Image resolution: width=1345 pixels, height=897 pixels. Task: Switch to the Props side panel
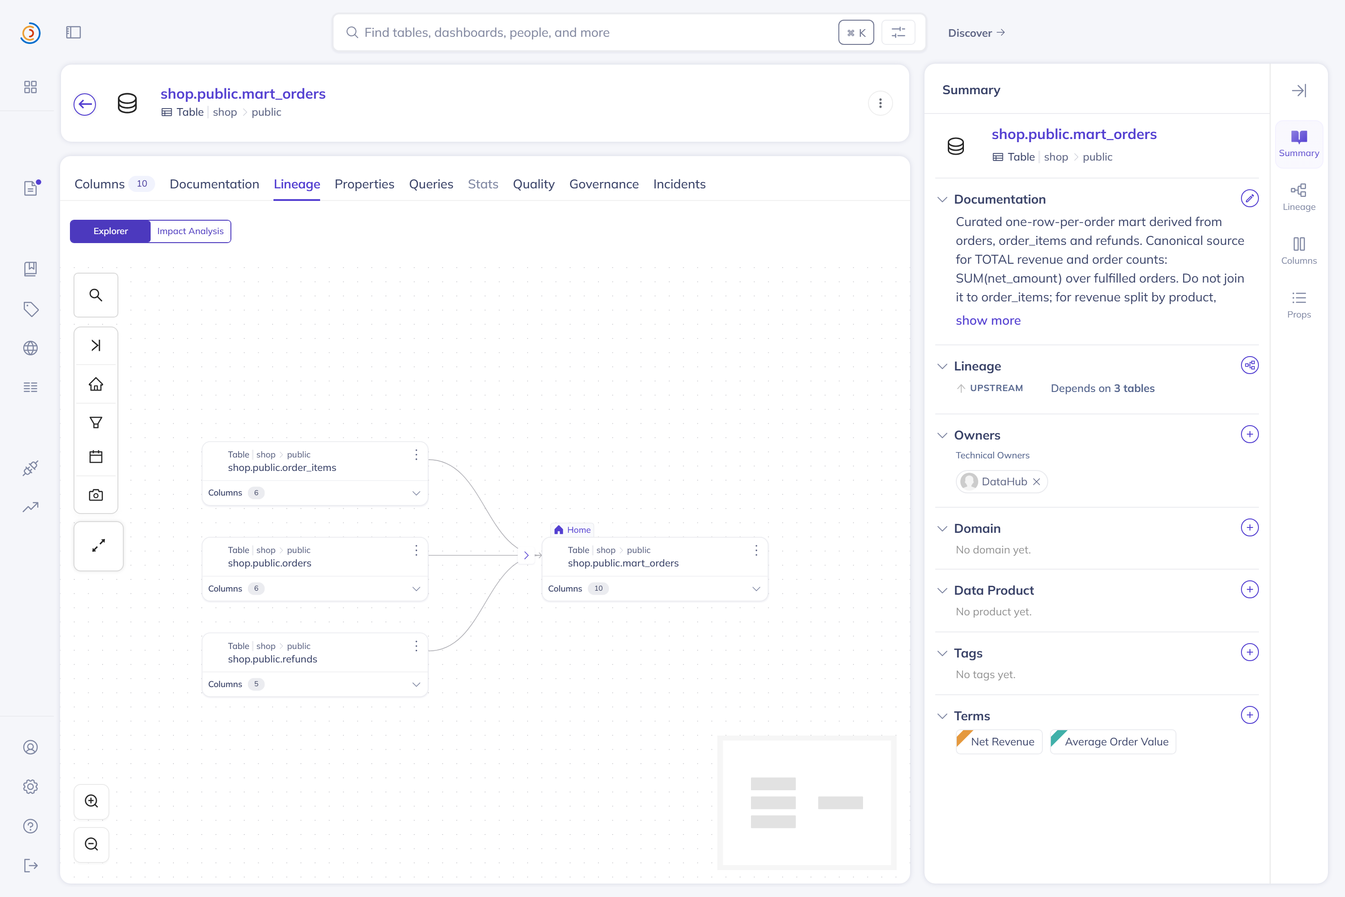1299,305
